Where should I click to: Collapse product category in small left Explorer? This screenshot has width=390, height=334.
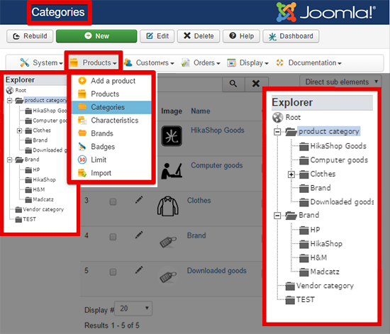(9, 101)
